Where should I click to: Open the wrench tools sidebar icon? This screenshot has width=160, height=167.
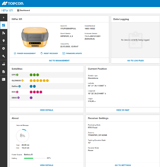click(4, 56)
